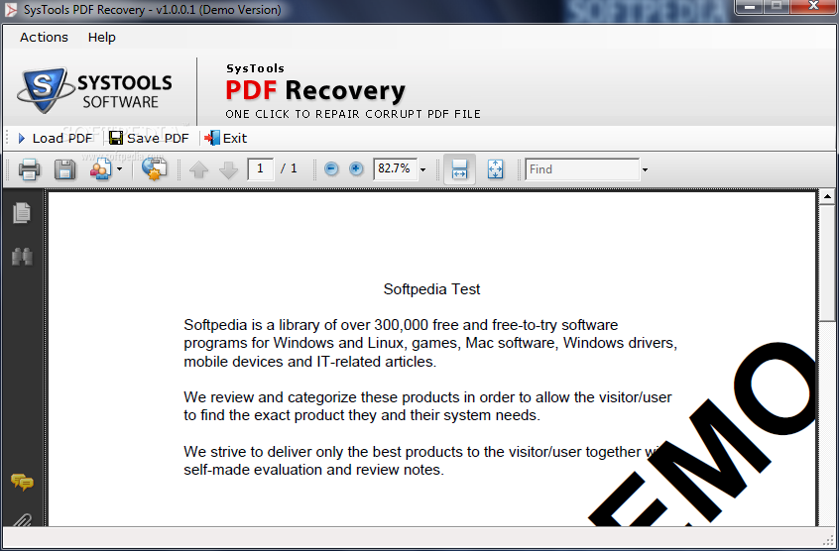
Task: Open the paperclip Attachments panel in the sidebar
Action: [22, 520]
